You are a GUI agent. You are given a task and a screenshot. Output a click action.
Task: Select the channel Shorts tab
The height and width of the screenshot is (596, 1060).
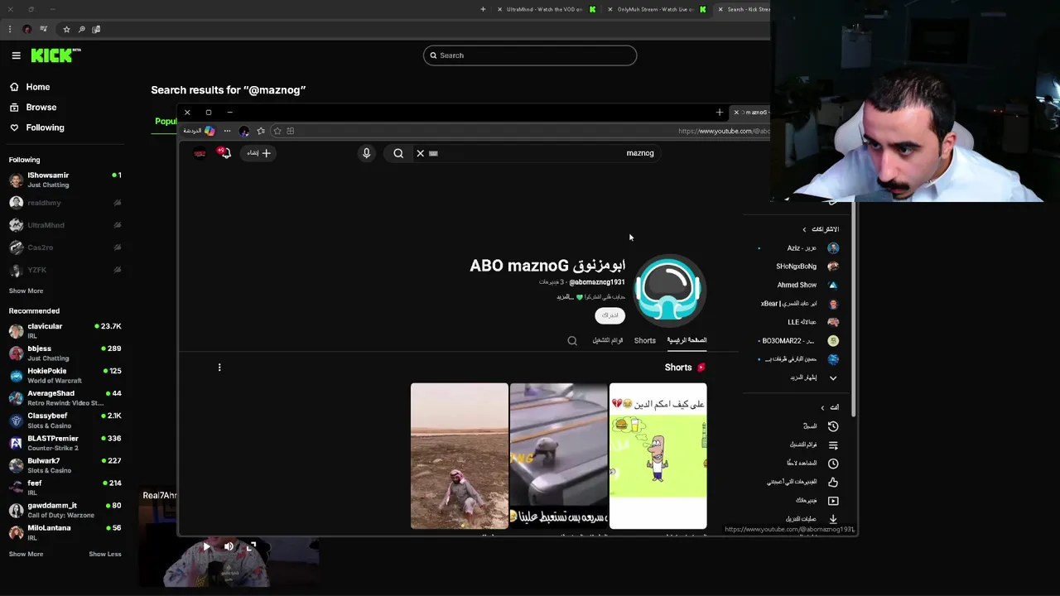pyautogui.click(x=645, y=340)
